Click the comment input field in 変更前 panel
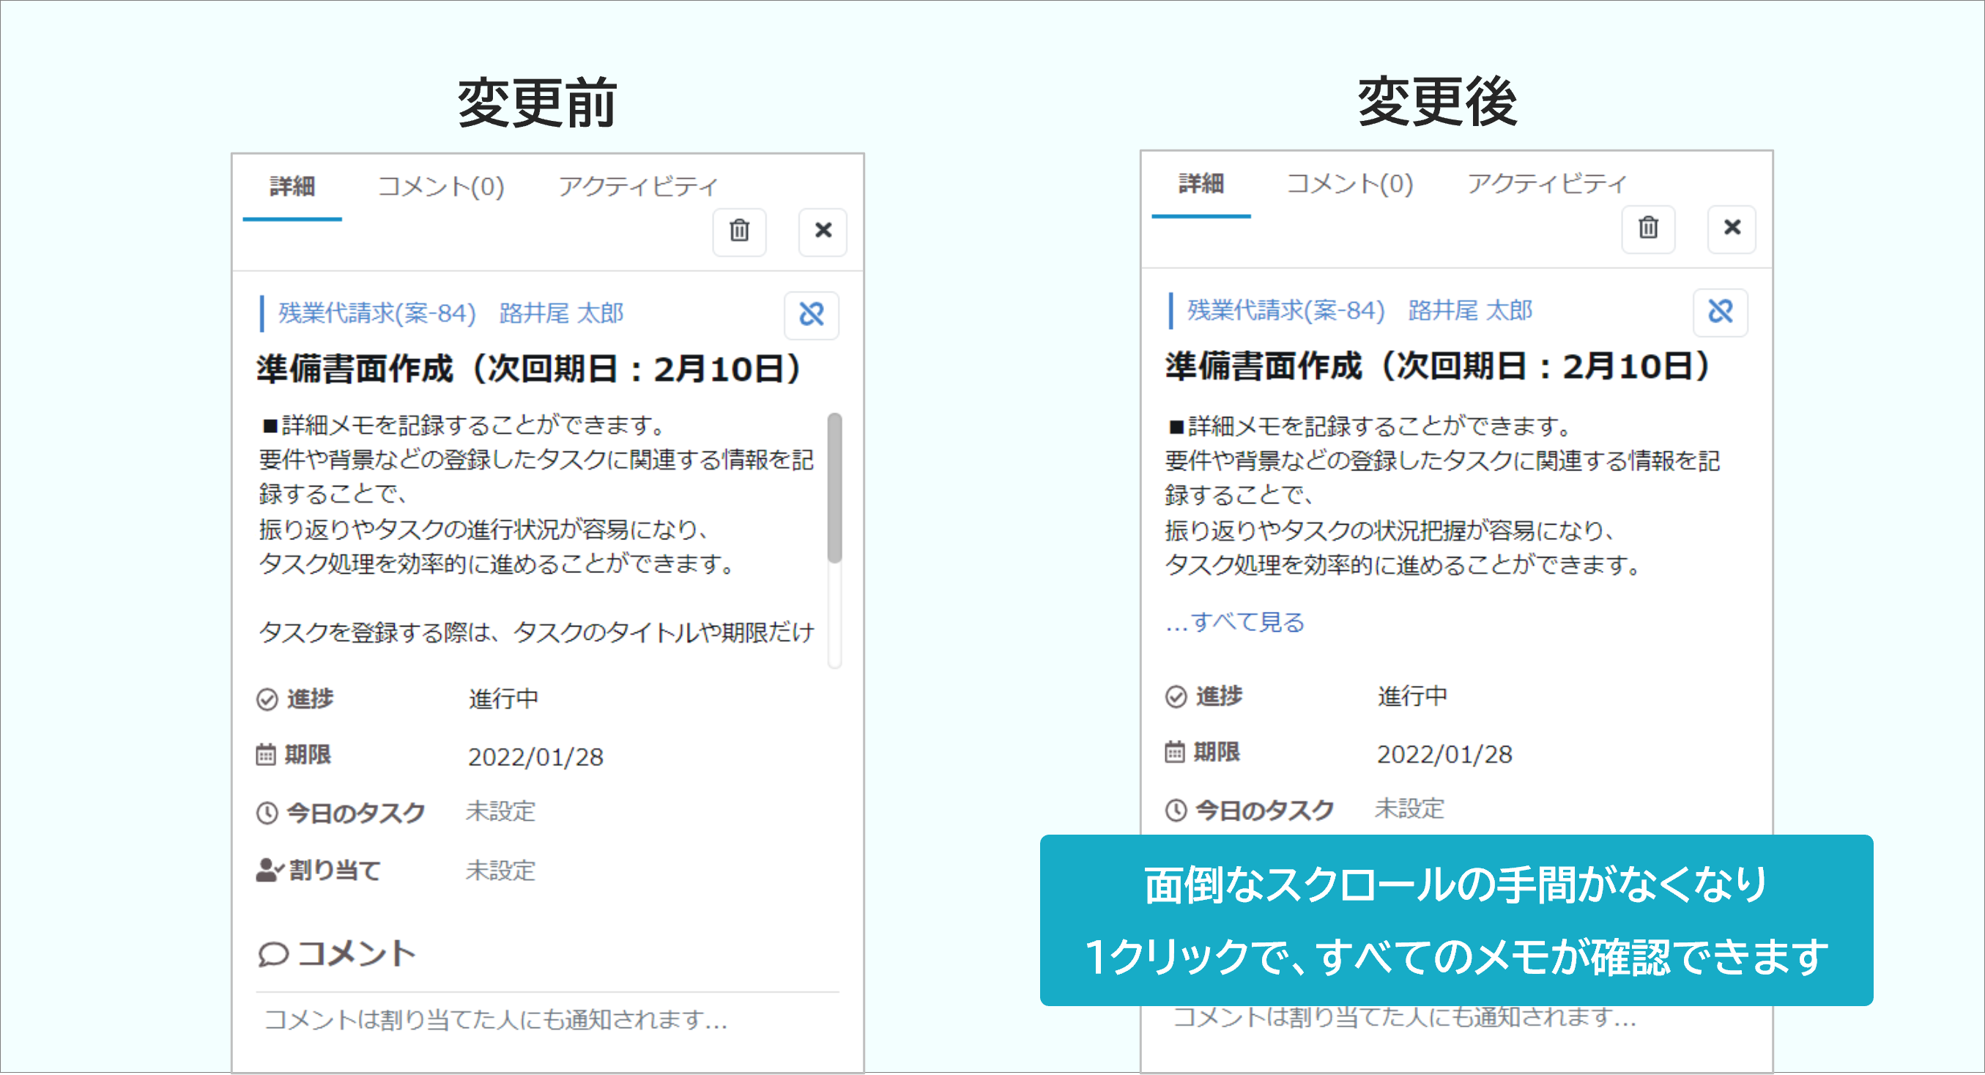 pos(547,1020)
